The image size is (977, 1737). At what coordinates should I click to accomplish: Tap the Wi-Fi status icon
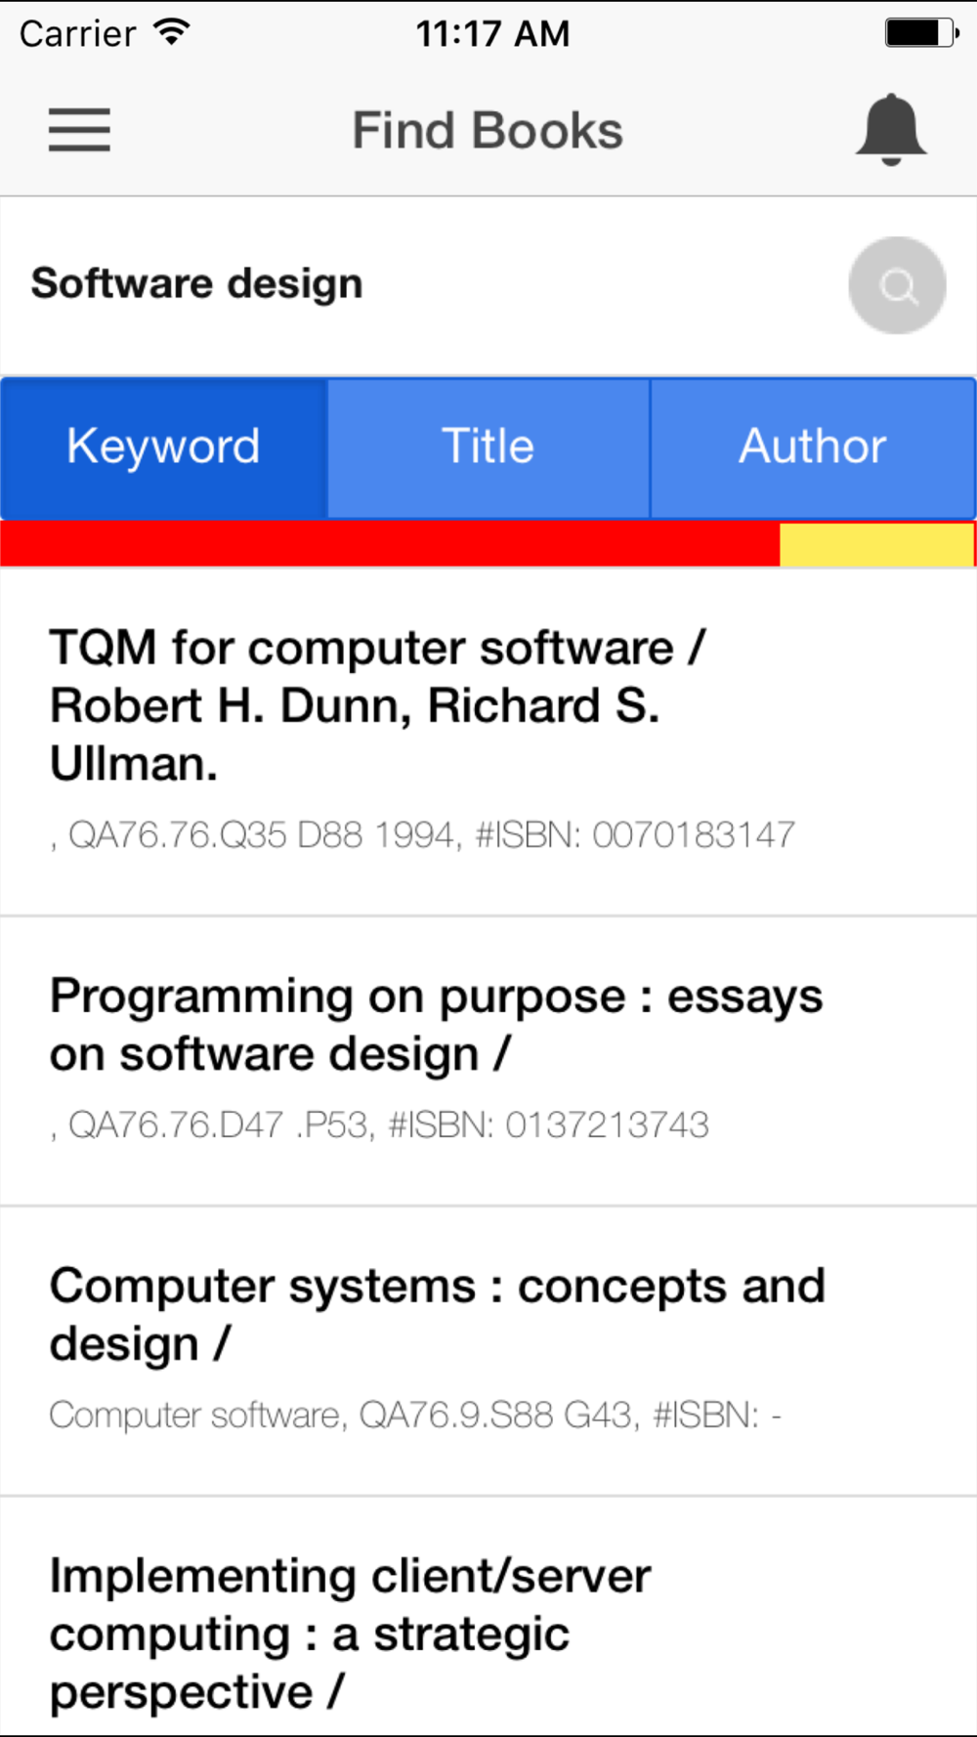[172, 32]
